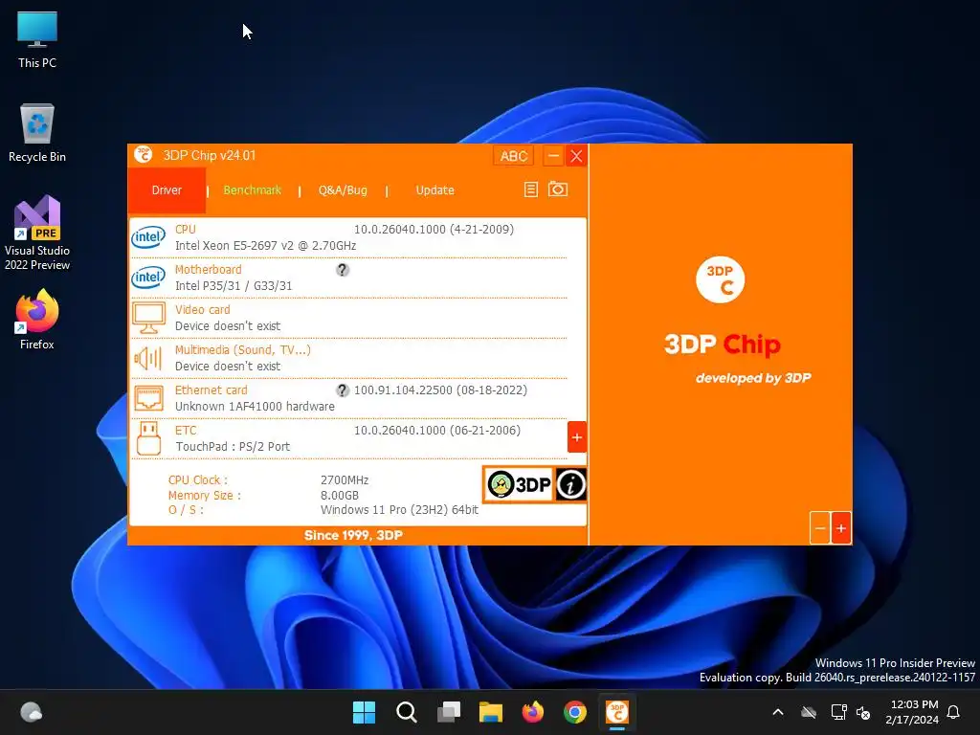This screenshot has width=980, height=735.
Task: Click the Ethernet card network icon
Action: (x=148, y=398)
